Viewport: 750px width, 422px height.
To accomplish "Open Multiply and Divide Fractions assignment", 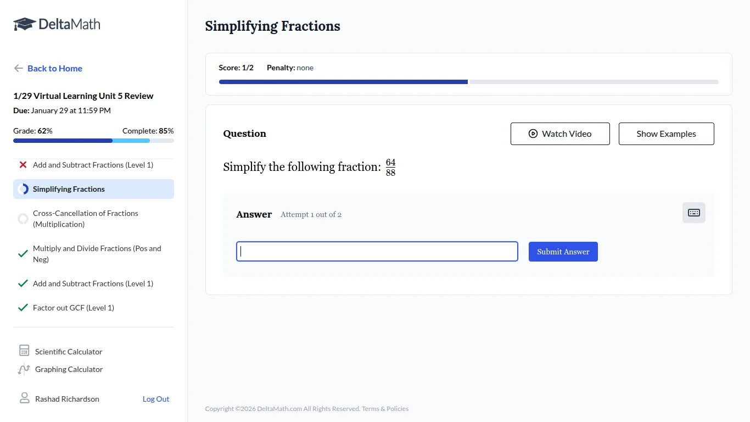I will click(x=97, y=253).
